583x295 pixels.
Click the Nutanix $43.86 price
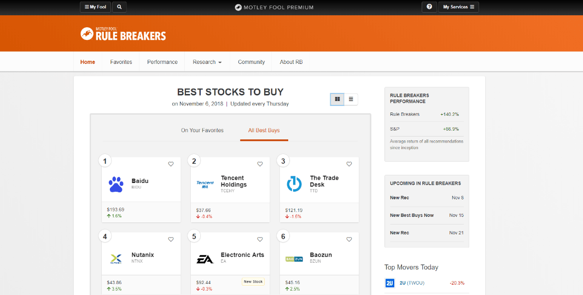[114, 282]
